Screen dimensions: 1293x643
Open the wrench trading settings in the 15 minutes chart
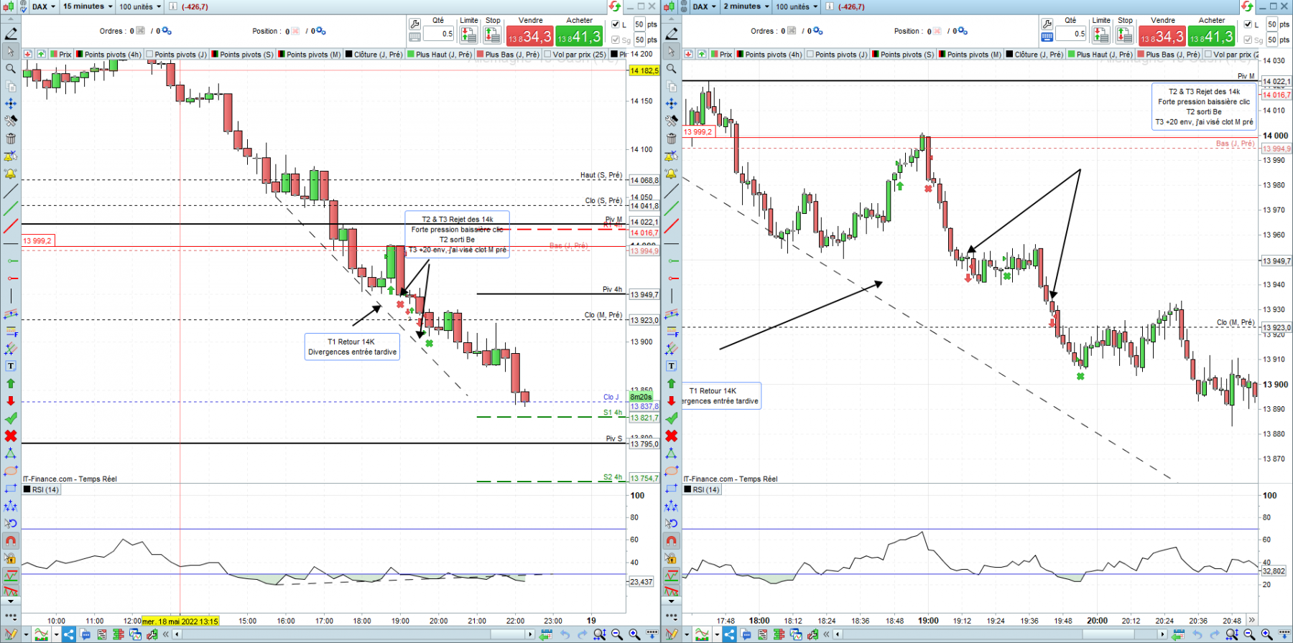(x=414, y=24)
